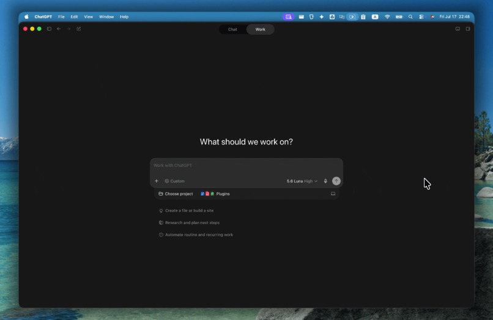Choose Create a file or build a site
Screen dimensions: 493x320
(186, 210)
